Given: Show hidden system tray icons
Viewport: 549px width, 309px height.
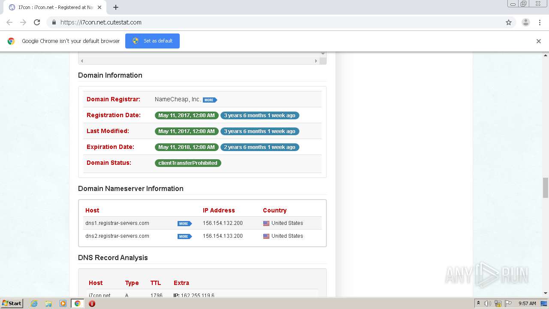Looking at the screenshot, I should pos(478,303).
